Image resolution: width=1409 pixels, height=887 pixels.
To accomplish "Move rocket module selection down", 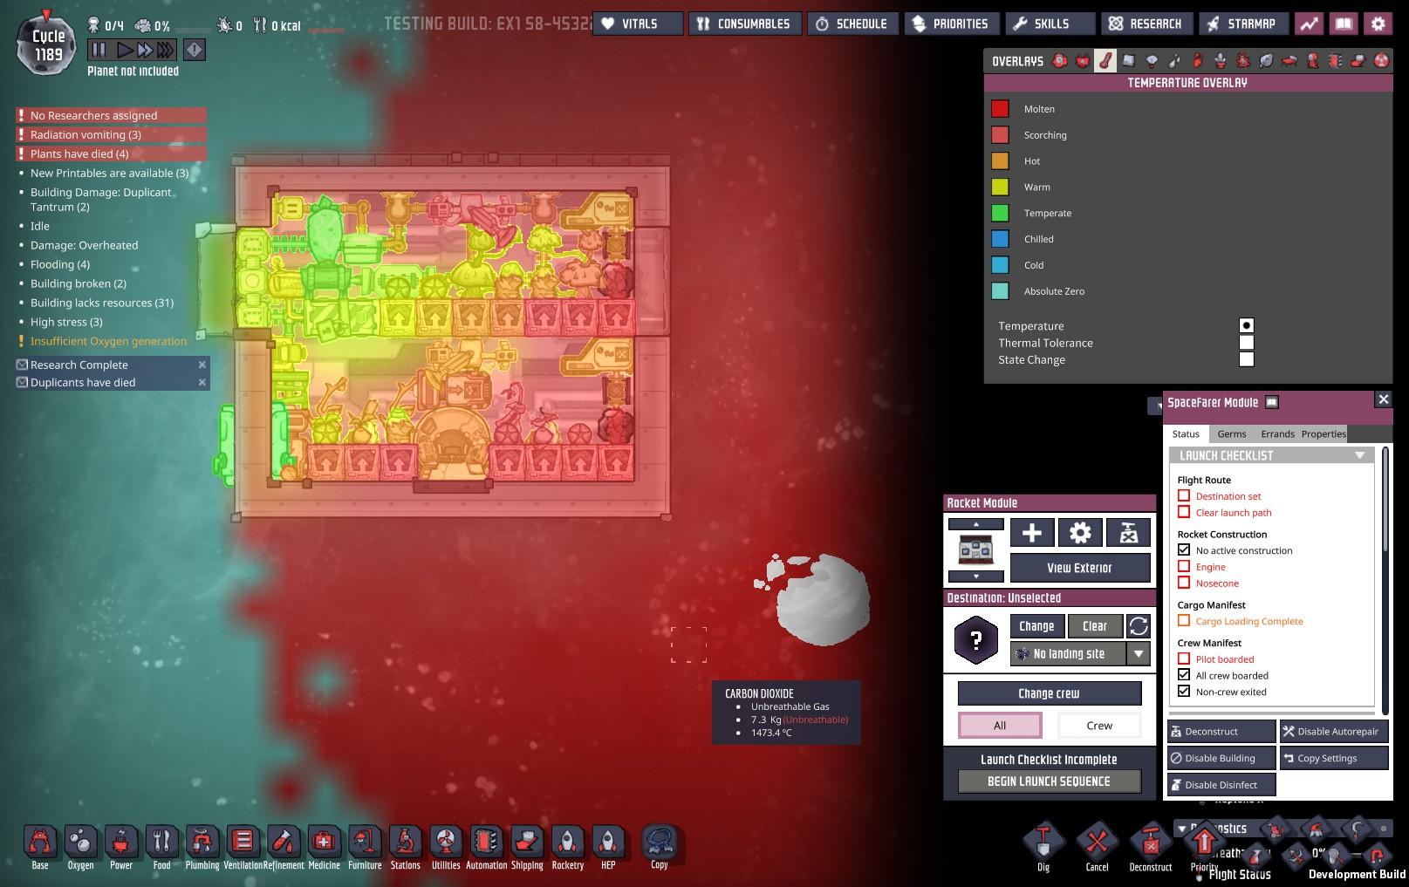I will tap(975, 577).
